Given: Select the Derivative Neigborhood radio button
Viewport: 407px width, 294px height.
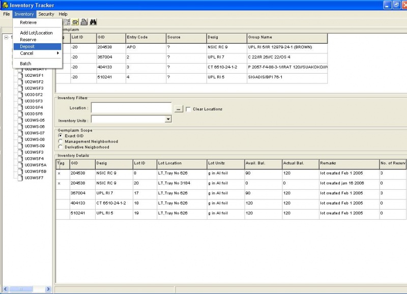Looking at the screenshot, I should (x=61, y=147).
